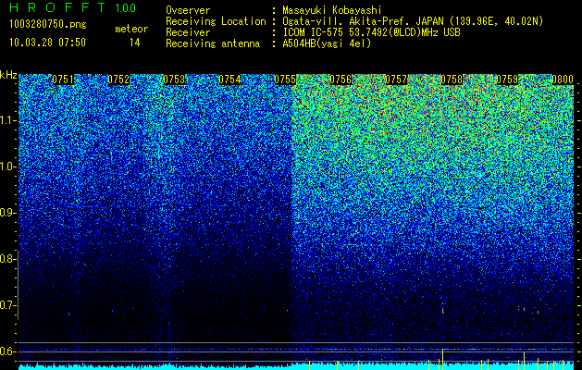Click the 0753 time marker label
The image size is (582, 370).
pyautogui.click(x=174, y=80)
